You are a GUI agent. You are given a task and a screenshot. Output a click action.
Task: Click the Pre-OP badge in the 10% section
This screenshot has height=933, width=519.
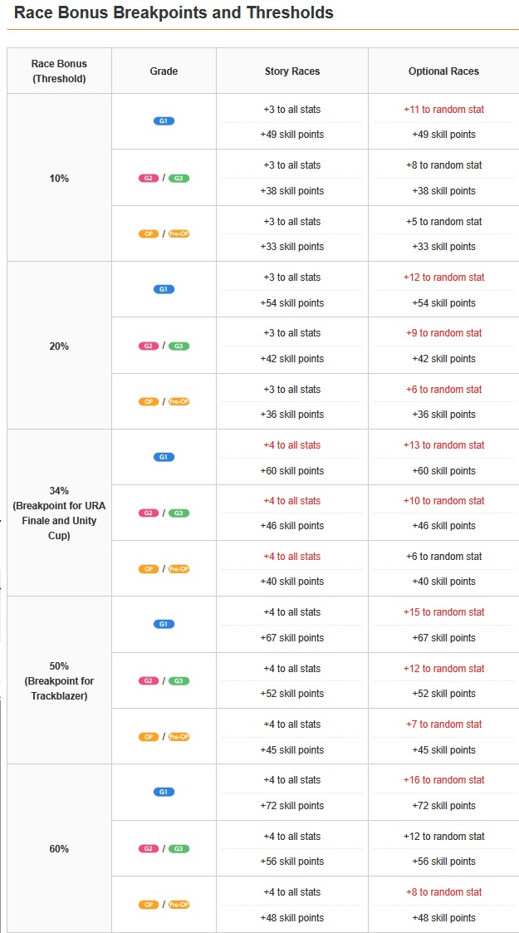click(179, 234)
